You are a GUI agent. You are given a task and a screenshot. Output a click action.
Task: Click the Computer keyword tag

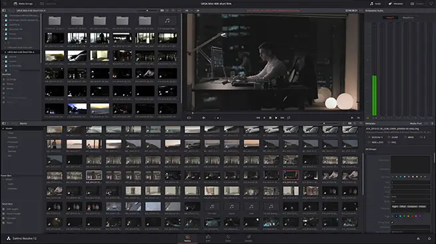coord(412,207)
